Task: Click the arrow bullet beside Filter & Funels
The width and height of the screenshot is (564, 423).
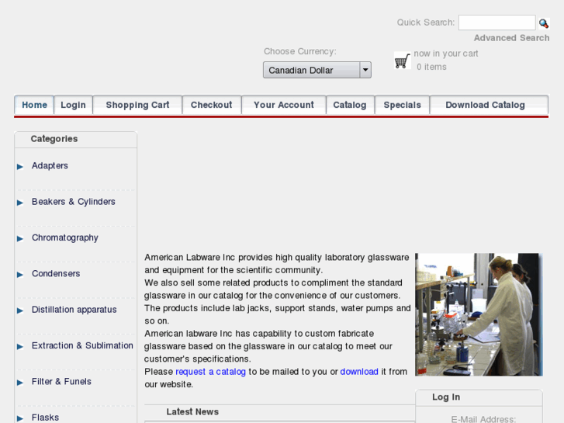Action: point(20,383)
